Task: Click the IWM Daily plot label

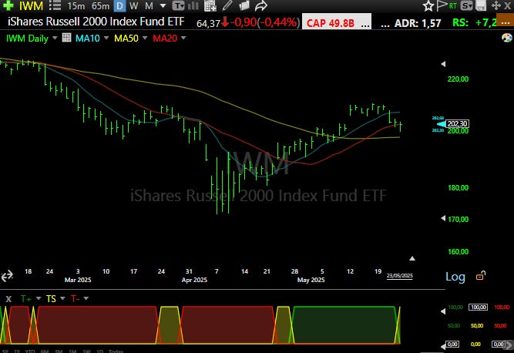Action: [27, 39]
